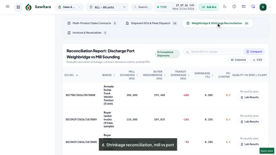Switch to Multi-Product Sales Contracts tab
The image size is (276, 155).
(92, 23)
